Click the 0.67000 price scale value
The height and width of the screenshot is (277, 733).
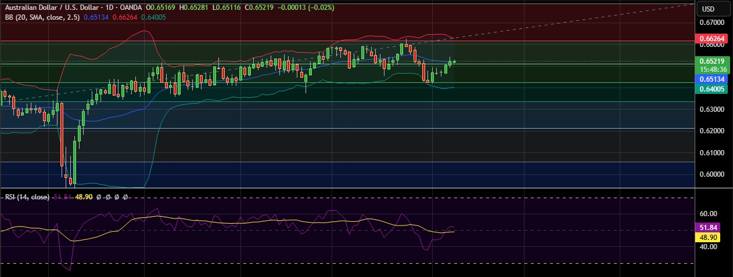click(712, 23)
